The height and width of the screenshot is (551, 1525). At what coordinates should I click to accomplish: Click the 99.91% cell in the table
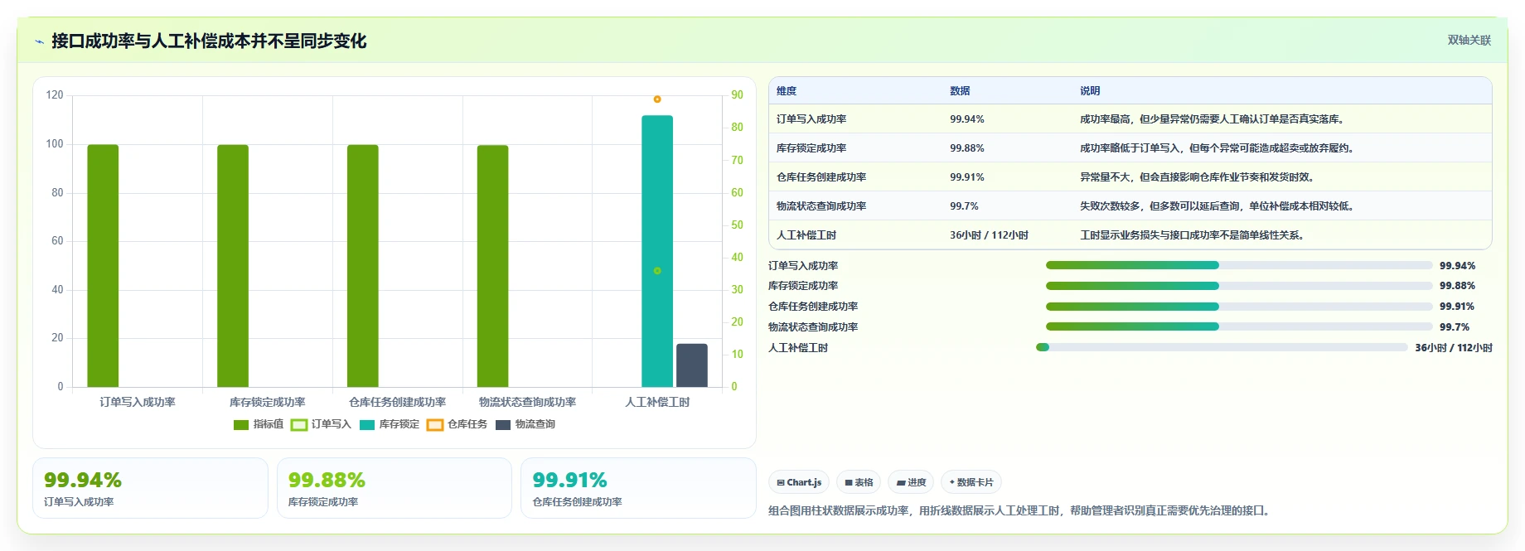[x=967, y=177]
